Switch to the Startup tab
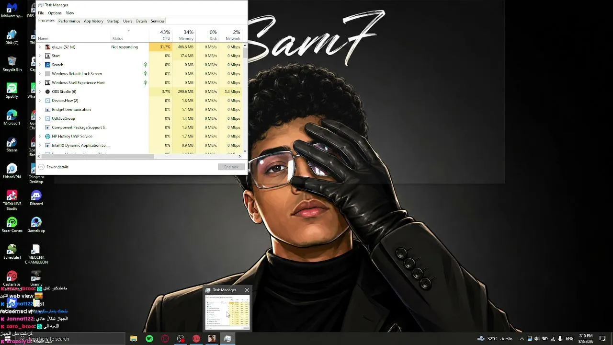 [x=113, y=21]
